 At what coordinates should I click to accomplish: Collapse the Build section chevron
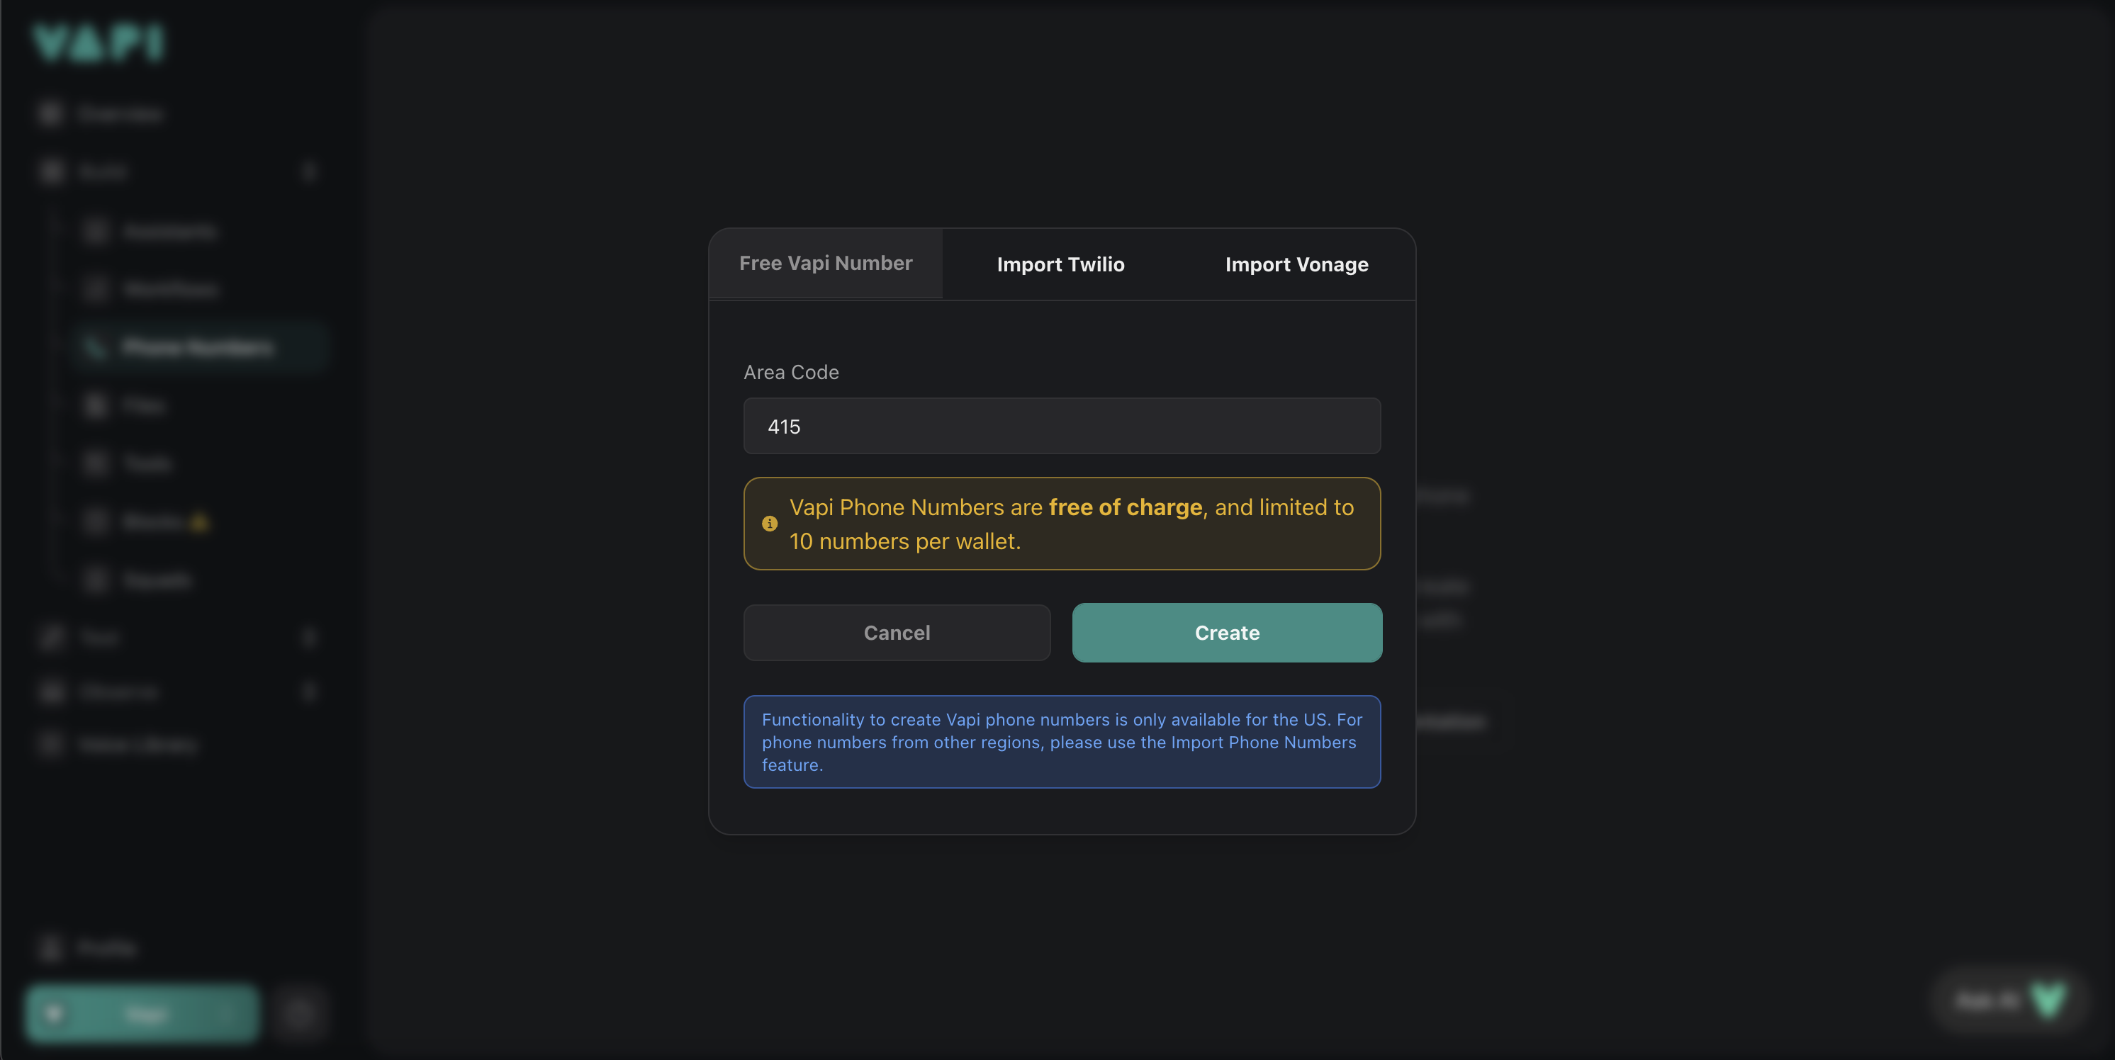pyautogui.click(x=310, y=171)
